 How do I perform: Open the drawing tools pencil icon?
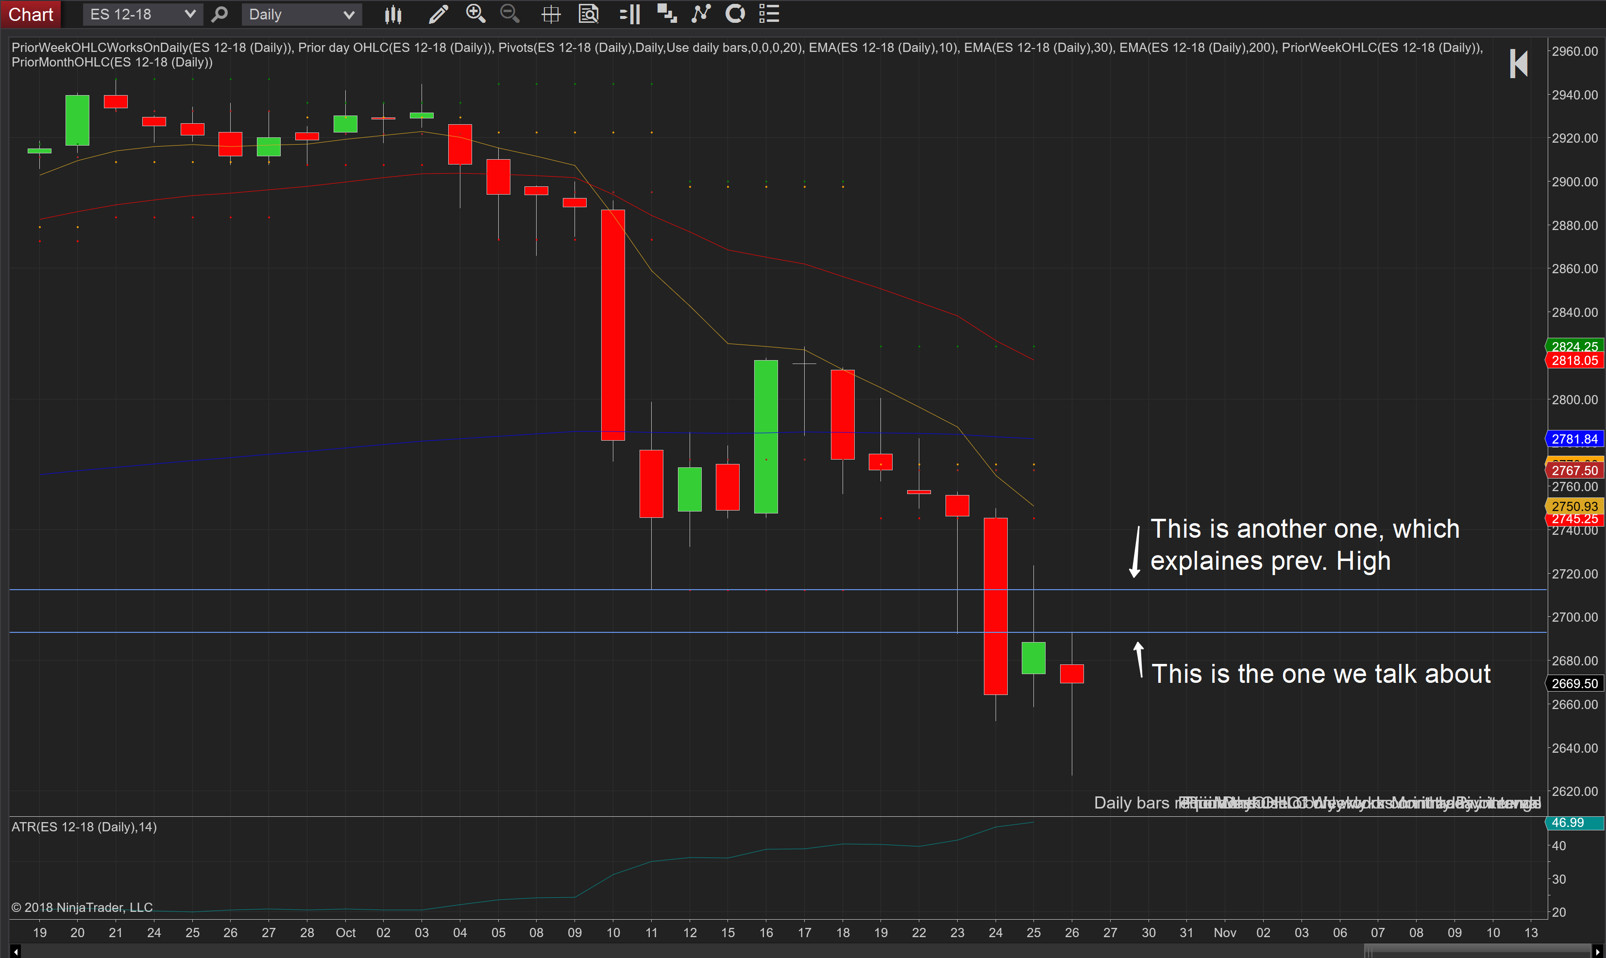pyautogui.click(x=438, y=14)
